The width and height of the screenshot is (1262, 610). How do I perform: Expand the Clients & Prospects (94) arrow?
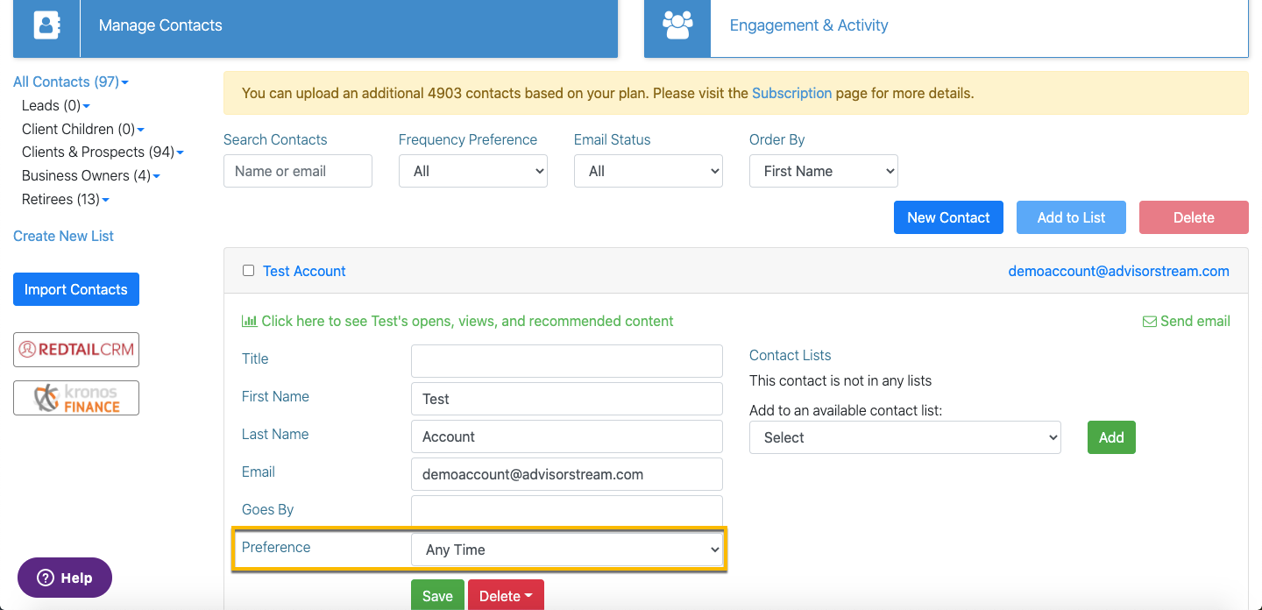click(x=180, y=152)
